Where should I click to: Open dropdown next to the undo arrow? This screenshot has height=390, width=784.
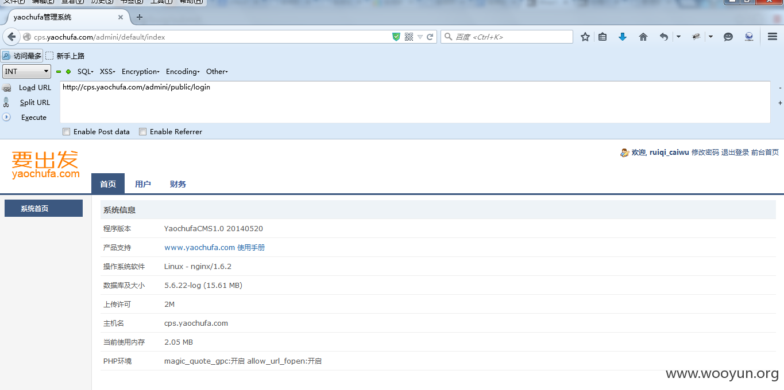coord(678,37)
